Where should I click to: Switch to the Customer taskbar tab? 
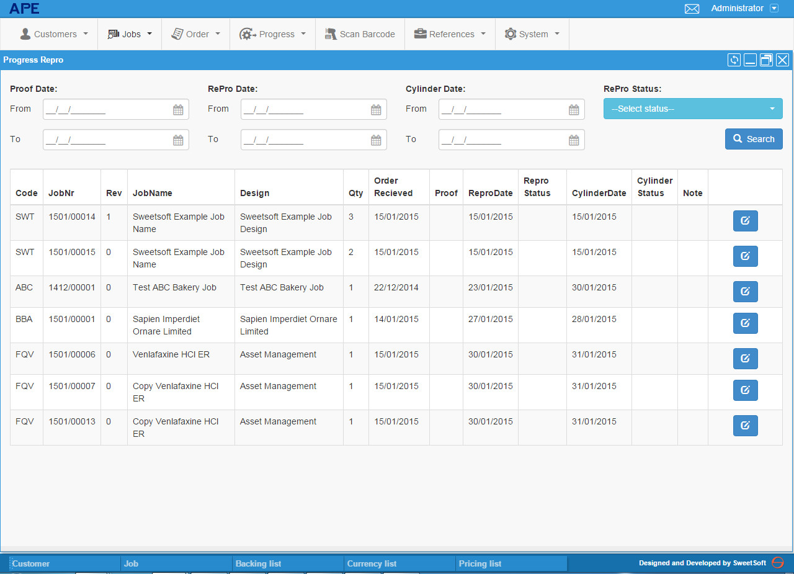[65, 563]
